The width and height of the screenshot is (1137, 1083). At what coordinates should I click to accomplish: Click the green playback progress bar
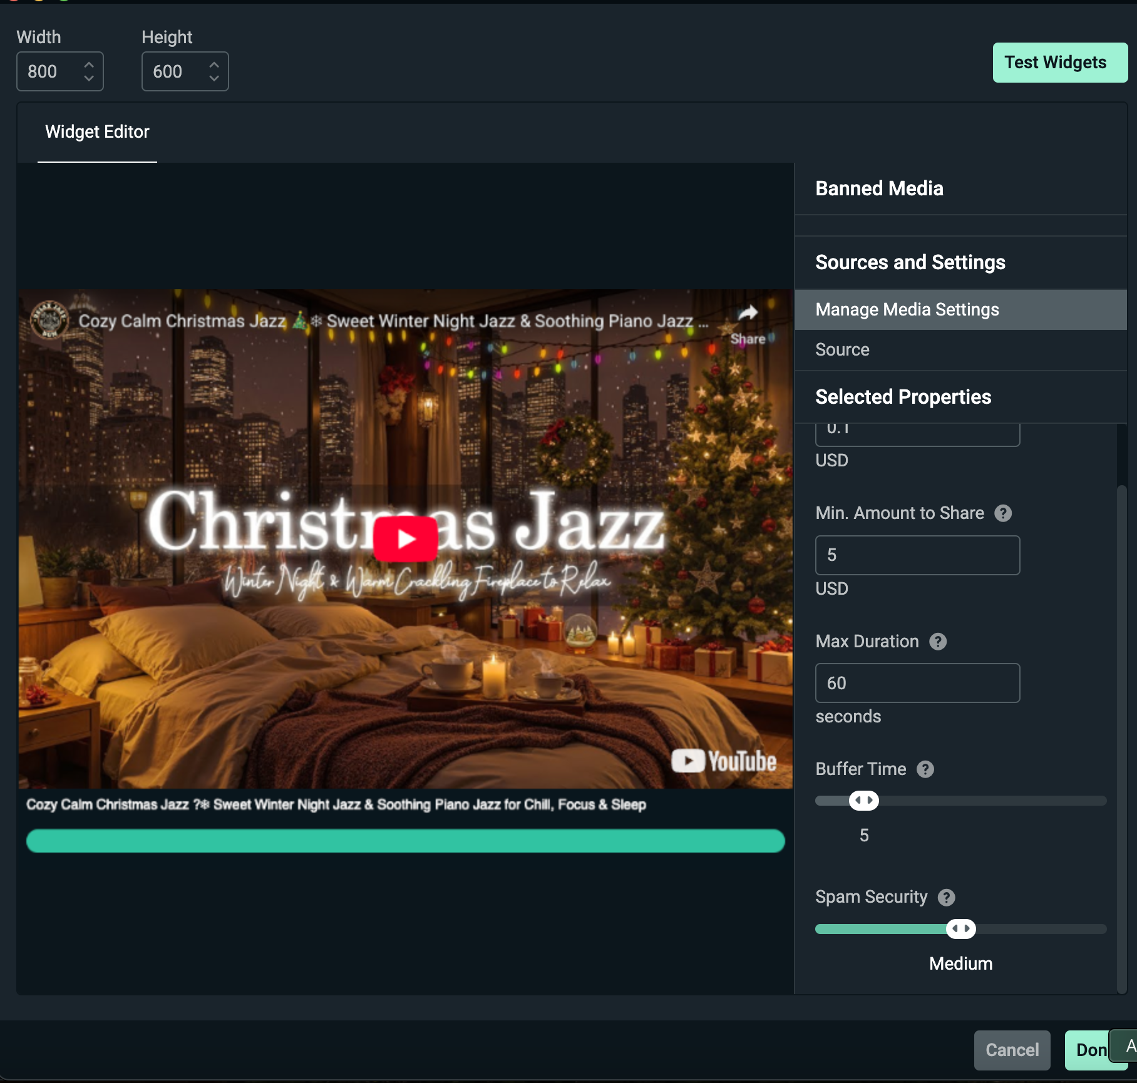[x=405, y=841]
